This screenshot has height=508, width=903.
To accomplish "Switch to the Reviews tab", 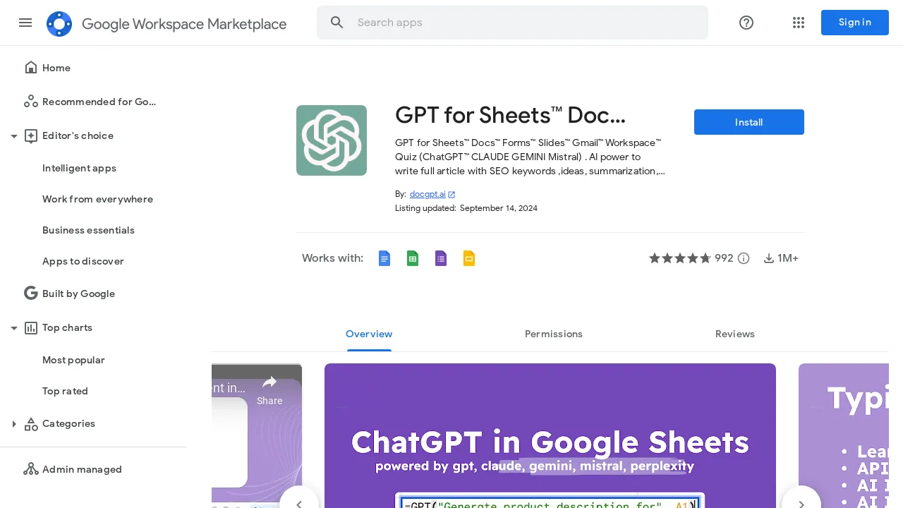I will pyautogui.click(x=735, y=334).
